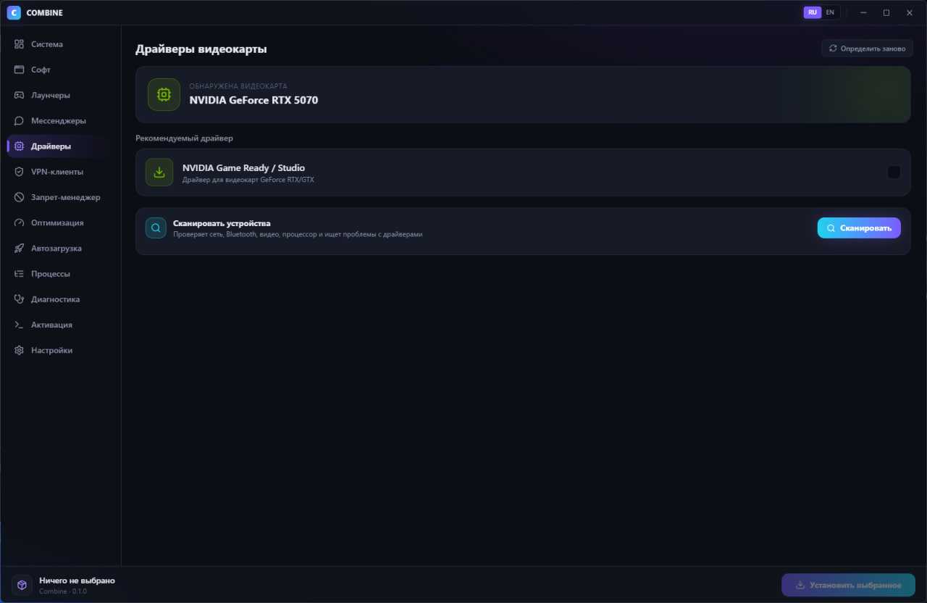The height and width of the screenshot is (603, 927).
Task: Click the magnifier icon beside Сканировать устройства
Action: tap(156, 228)
